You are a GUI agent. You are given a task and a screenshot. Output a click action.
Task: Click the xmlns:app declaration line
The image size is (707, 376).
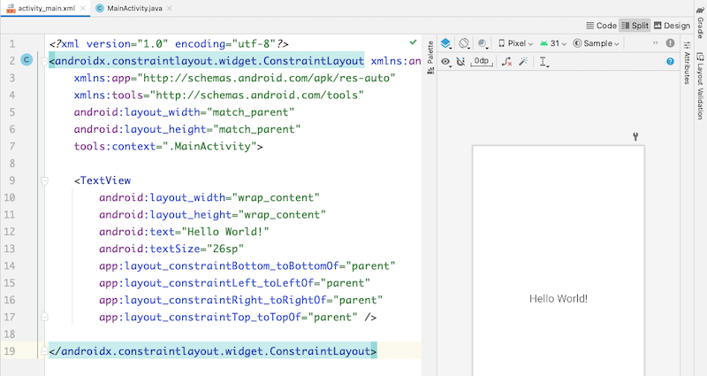(x=234, y=78)
